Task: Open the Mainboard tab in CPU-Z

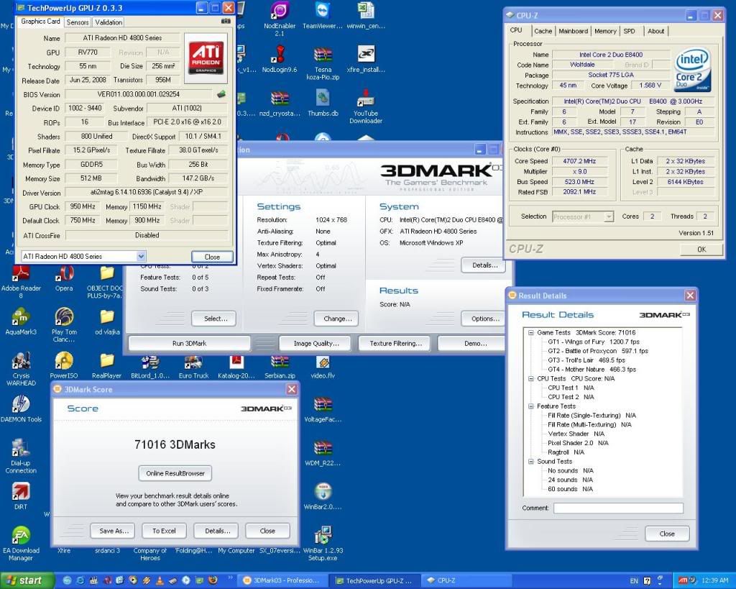Action: coord(573,31)
